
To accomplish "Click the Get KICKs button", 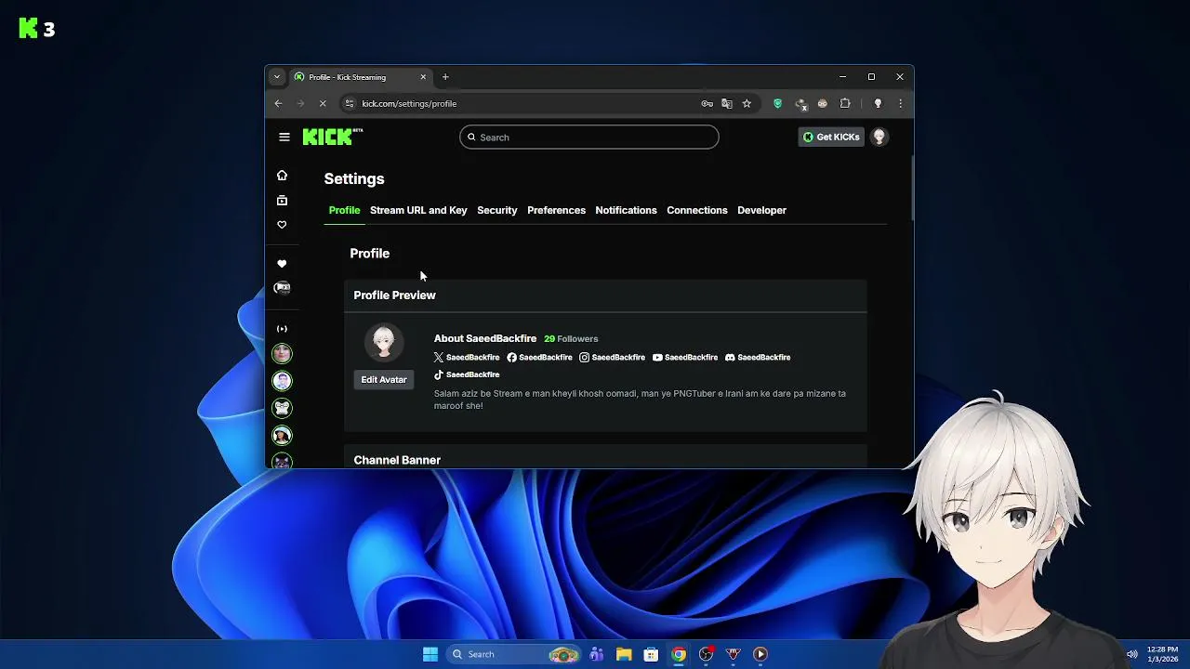I will coord(831,137).
